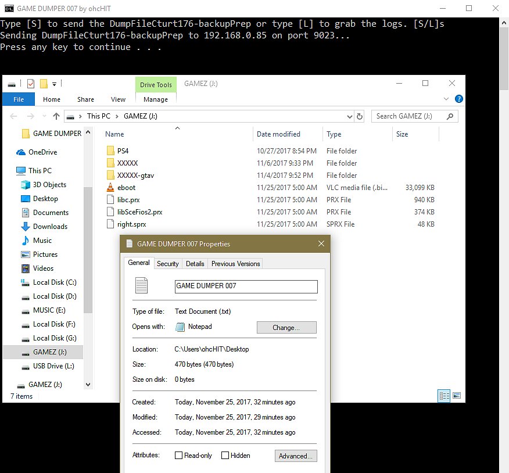Select Local Disk (G:) in sidebar
The image size is (509, 473).
pyautogui.click(x=49, y=338)
